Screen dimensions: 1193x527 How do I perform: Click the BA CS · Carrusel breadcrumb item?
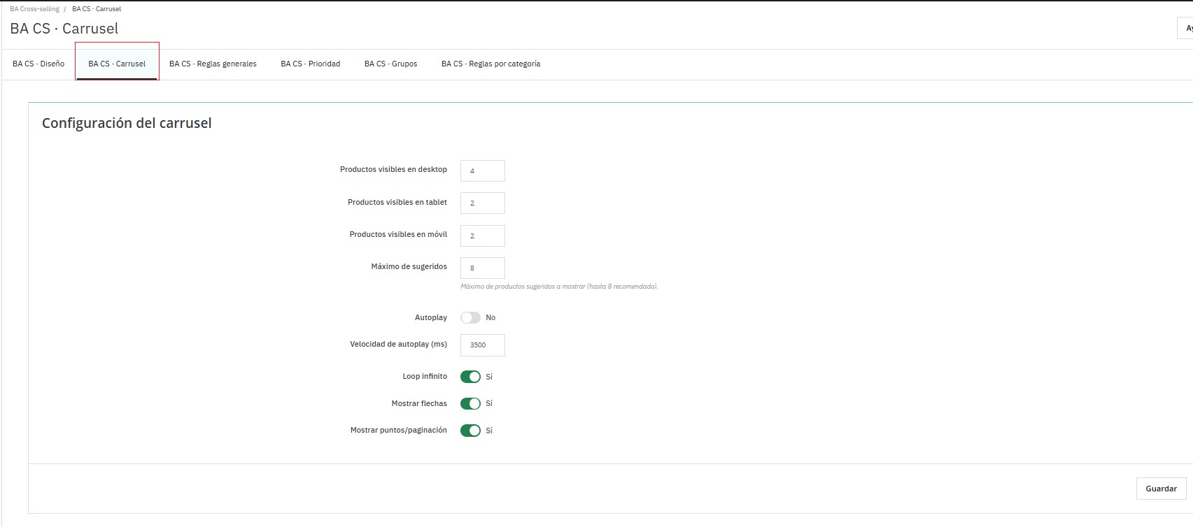tap(97, 9)
